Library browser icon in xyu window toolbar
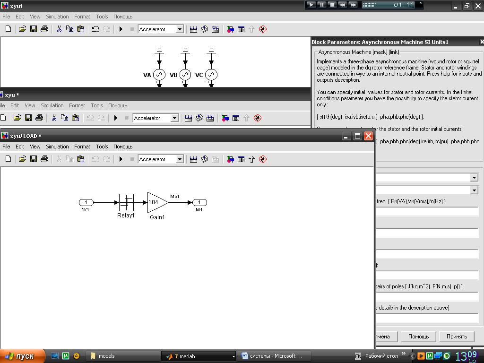Viewport: 484px width, 363px height. coord(225,118)
